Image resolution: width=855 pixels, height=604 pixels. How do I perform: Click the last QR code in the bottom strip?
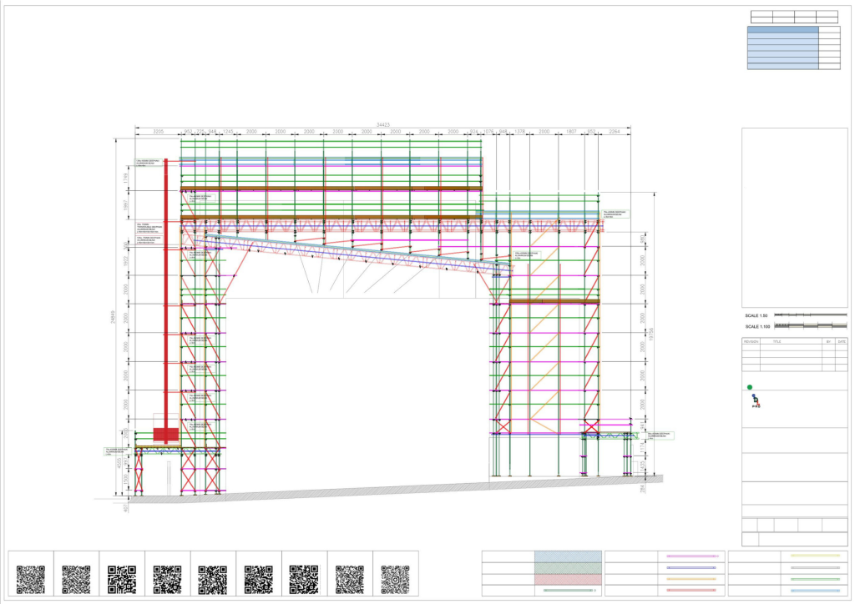coord(395,579)
